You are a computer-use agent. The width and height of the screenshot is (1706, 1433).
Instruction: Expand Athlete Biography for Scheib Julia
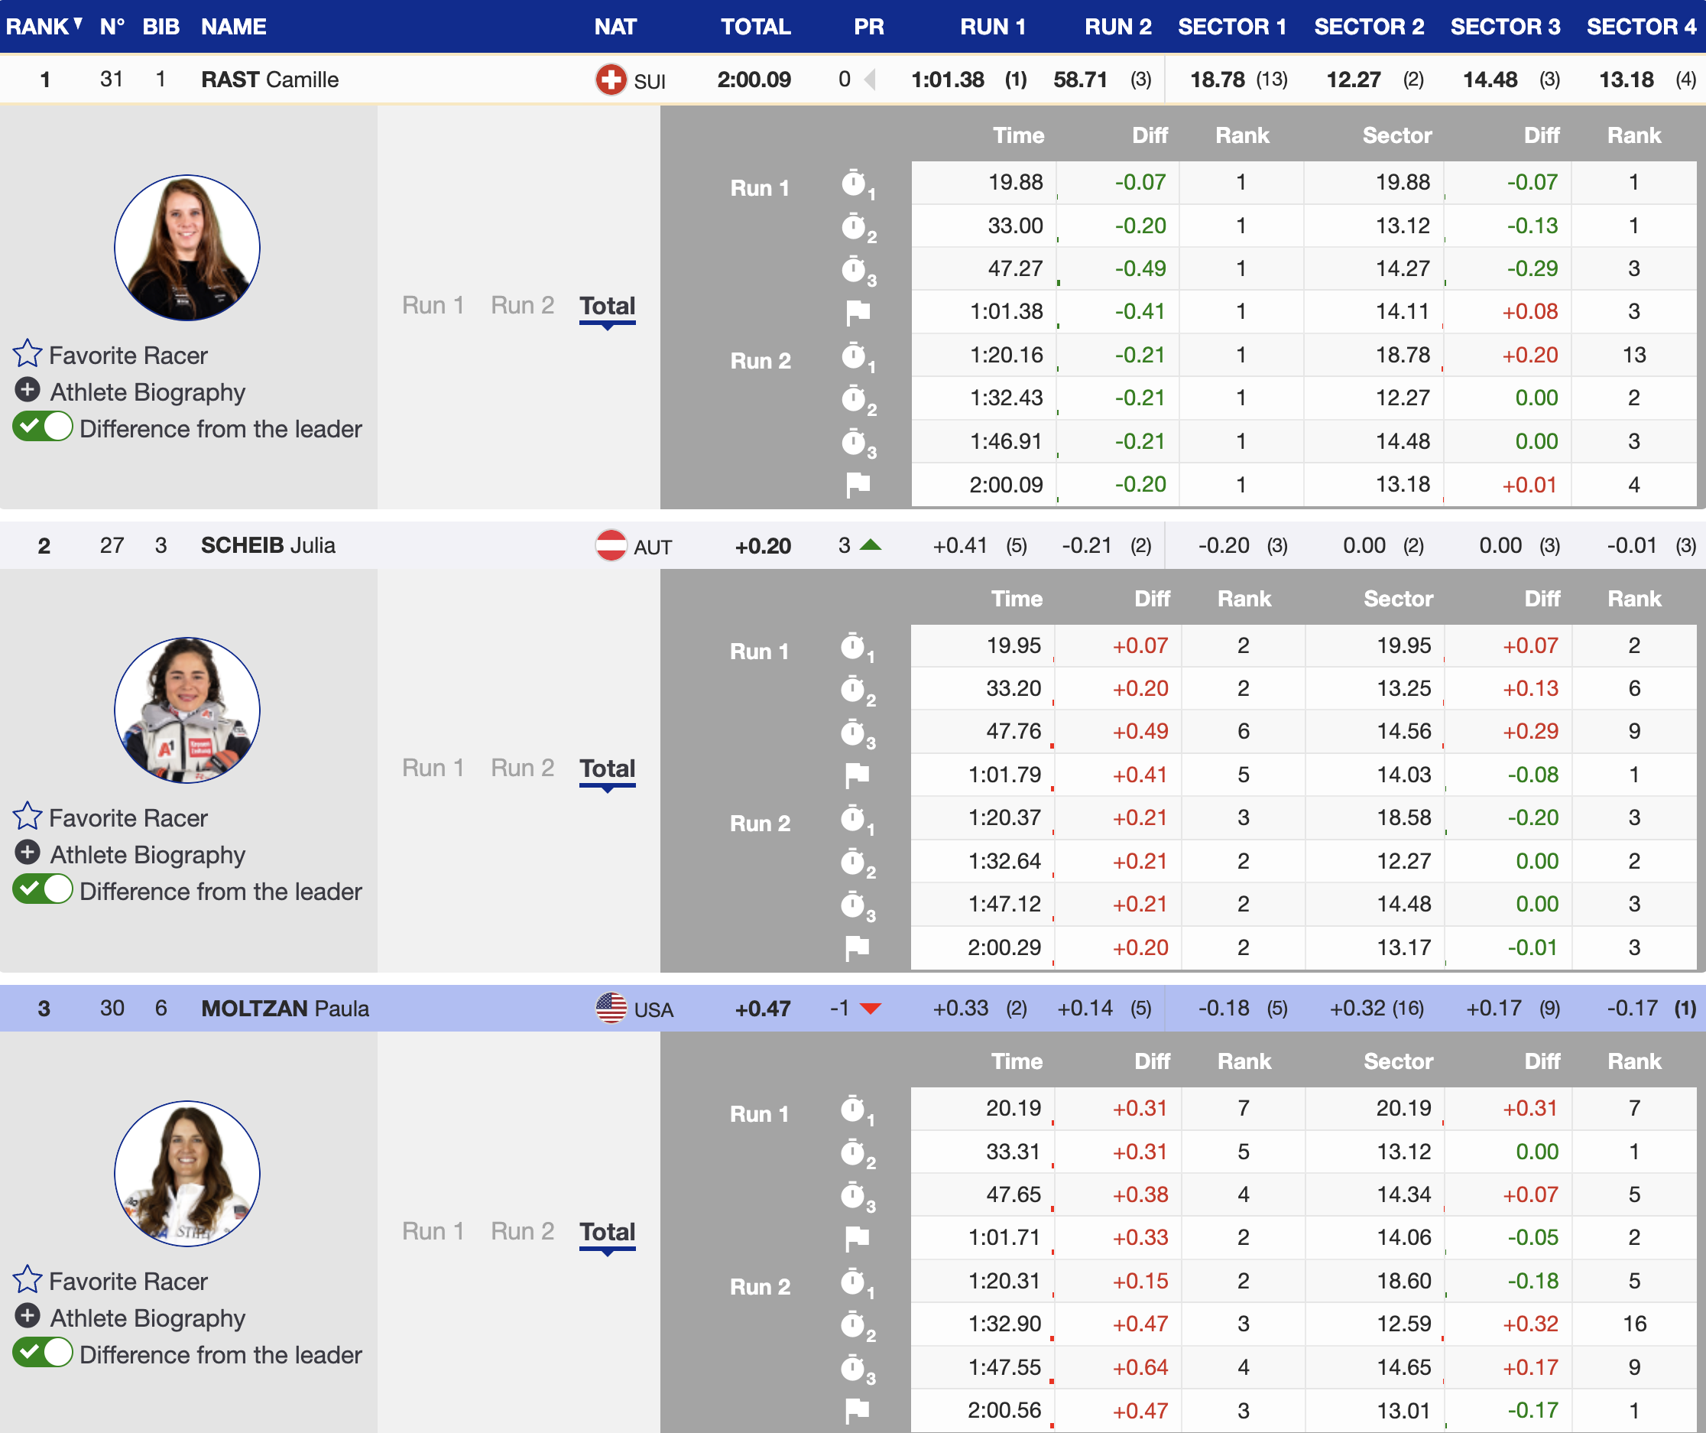click(28, 853)
